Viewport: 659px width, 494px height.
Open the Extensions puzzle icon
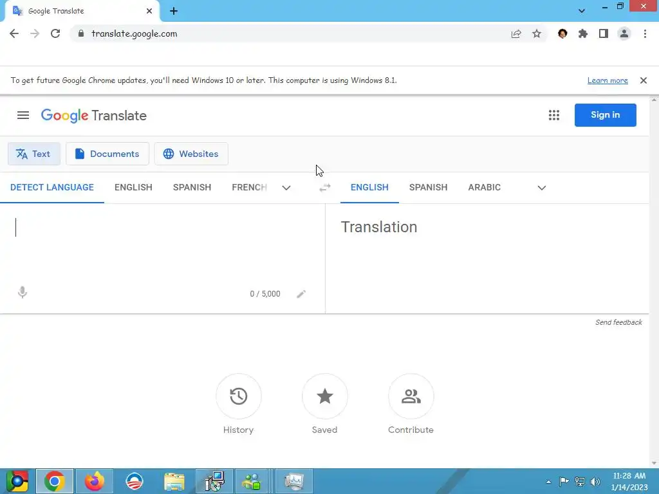(x=583, y=33)
